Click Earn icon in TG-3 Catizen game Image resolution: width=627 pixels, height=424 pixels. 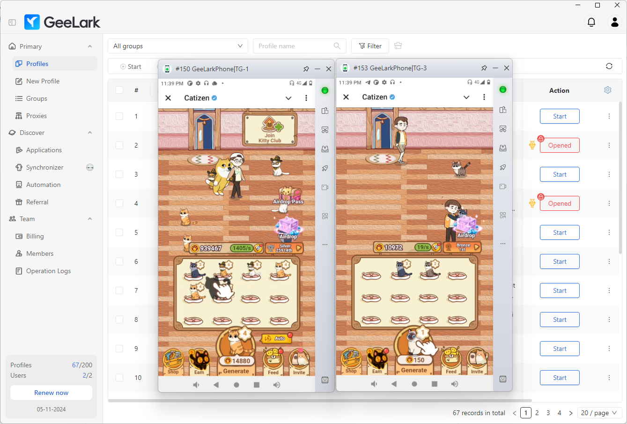coord(377,361)
